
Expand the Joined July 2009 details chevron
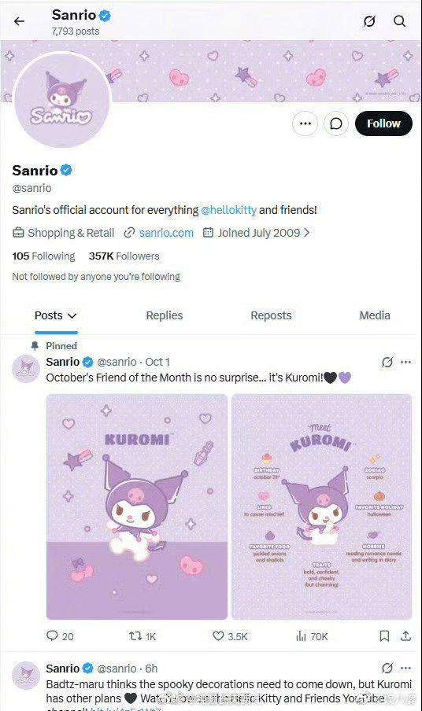(x=307, y=233)
